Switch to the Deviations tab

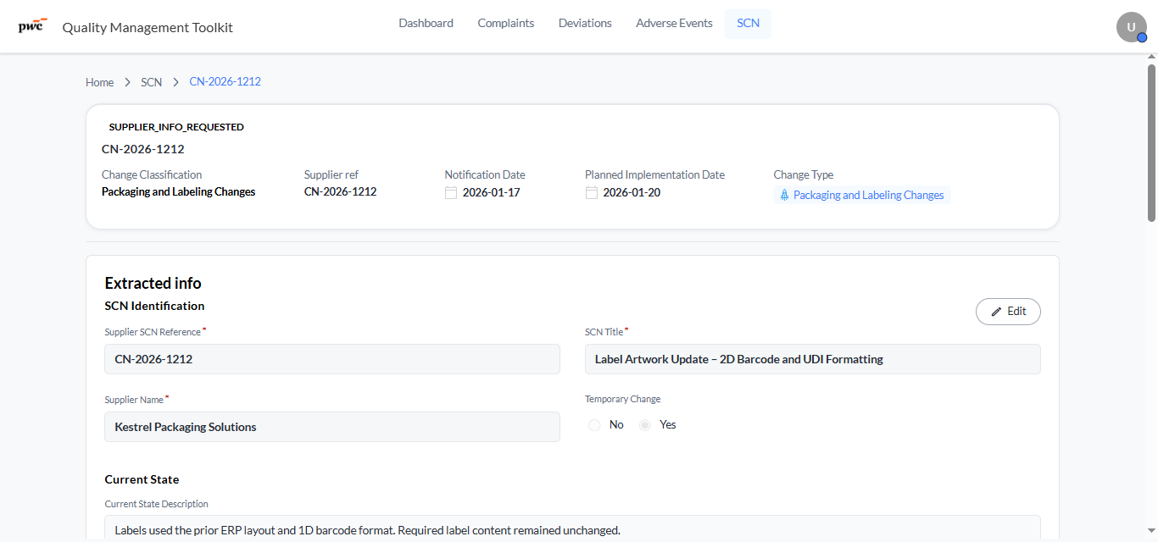585,24
